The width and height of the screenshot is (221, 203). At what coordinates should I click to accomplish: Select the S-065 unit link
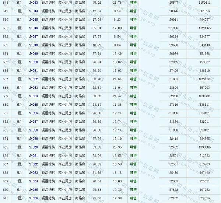pos(34,190)
